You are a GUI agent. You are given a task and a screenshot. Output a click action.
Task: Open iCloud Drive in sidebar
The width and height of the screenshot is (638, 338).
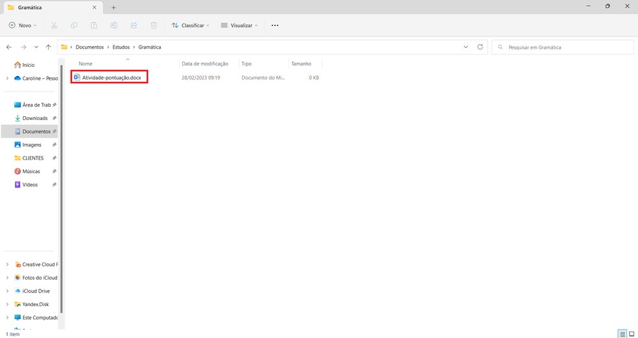tap(32, 291)
